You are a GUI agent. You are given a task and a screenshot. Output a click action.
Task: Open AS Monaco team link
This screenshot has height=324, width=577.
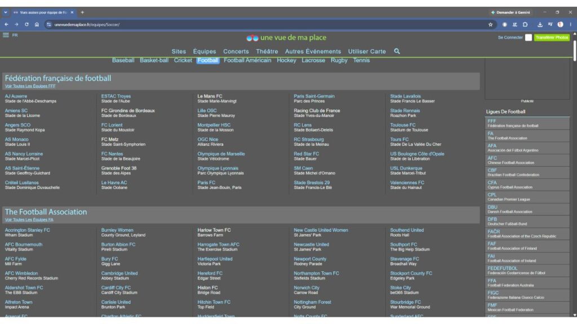16,139
